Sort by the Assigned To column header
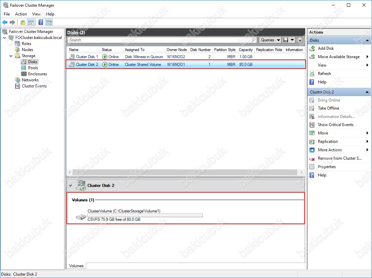Viewport: 372px width, 278px height. tap(144, 50)
